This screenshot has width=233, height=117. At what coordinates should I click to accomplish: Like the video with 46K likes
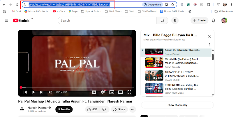tap(92, 109)
